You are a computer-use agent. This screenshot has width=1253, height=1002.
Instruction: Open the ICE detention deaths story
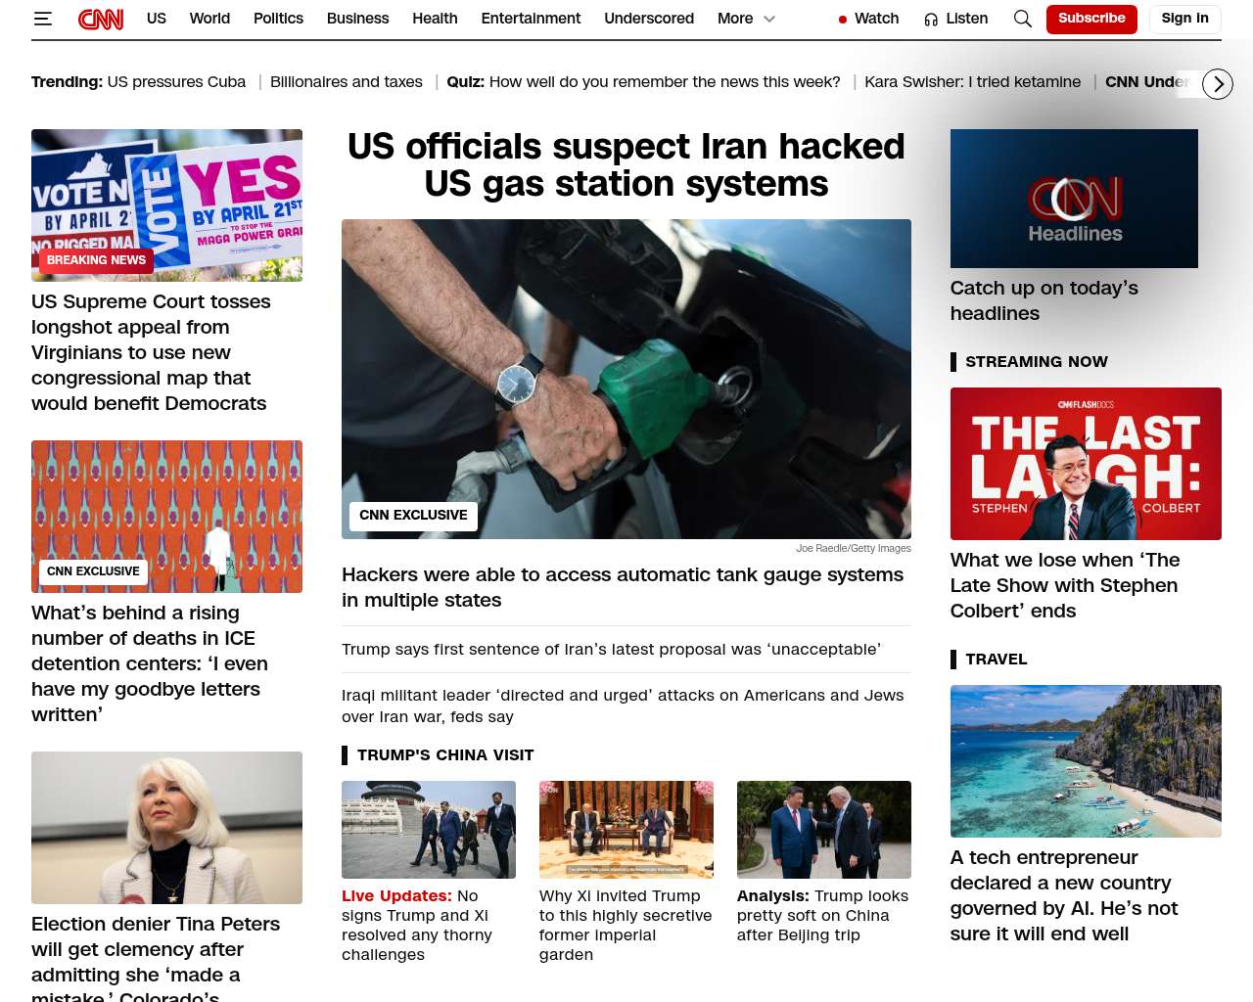(x=150, y=663)
